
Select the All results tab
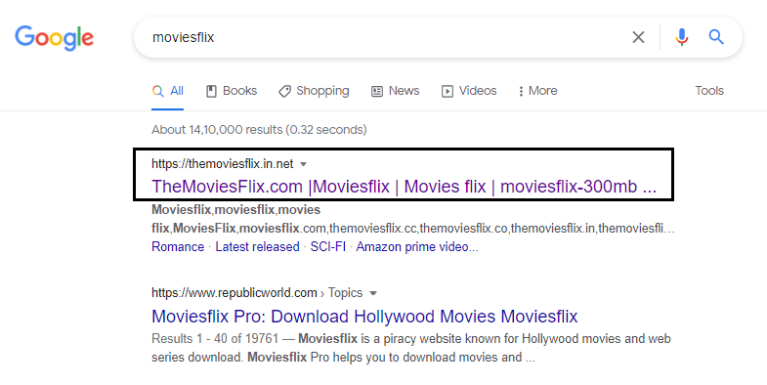[x=167, y=91]
